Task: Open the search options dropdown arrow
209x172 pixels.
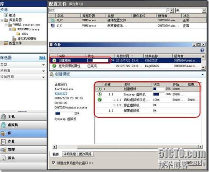Action: (x=172, y=10)
